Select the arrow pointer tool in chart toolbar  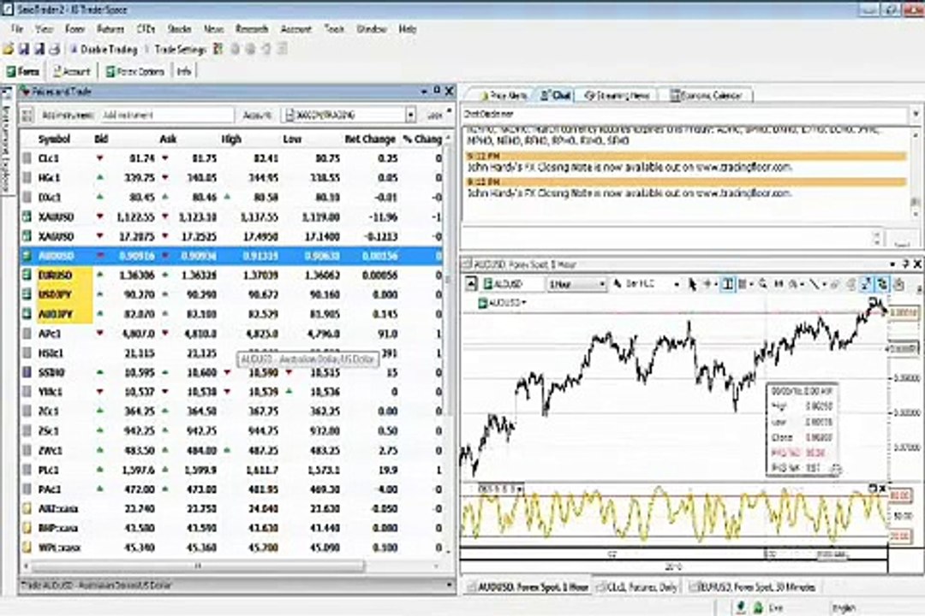point(692,284)
